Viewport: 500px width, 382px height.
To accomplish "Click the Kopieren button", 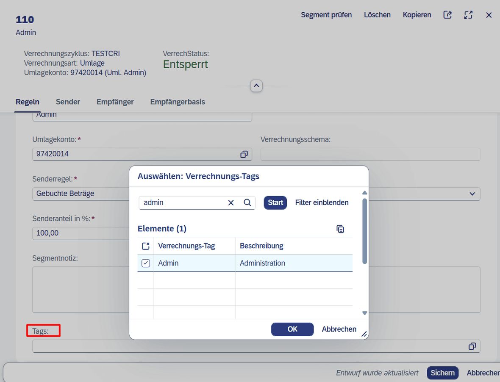I will pos(417,15).
